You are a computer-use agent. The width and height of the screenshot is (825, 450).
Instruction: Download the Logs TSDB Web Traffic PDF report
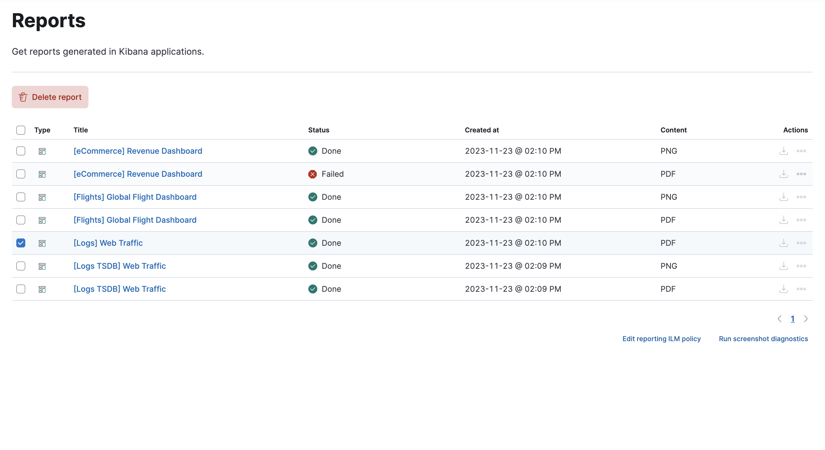coord(783,289)
